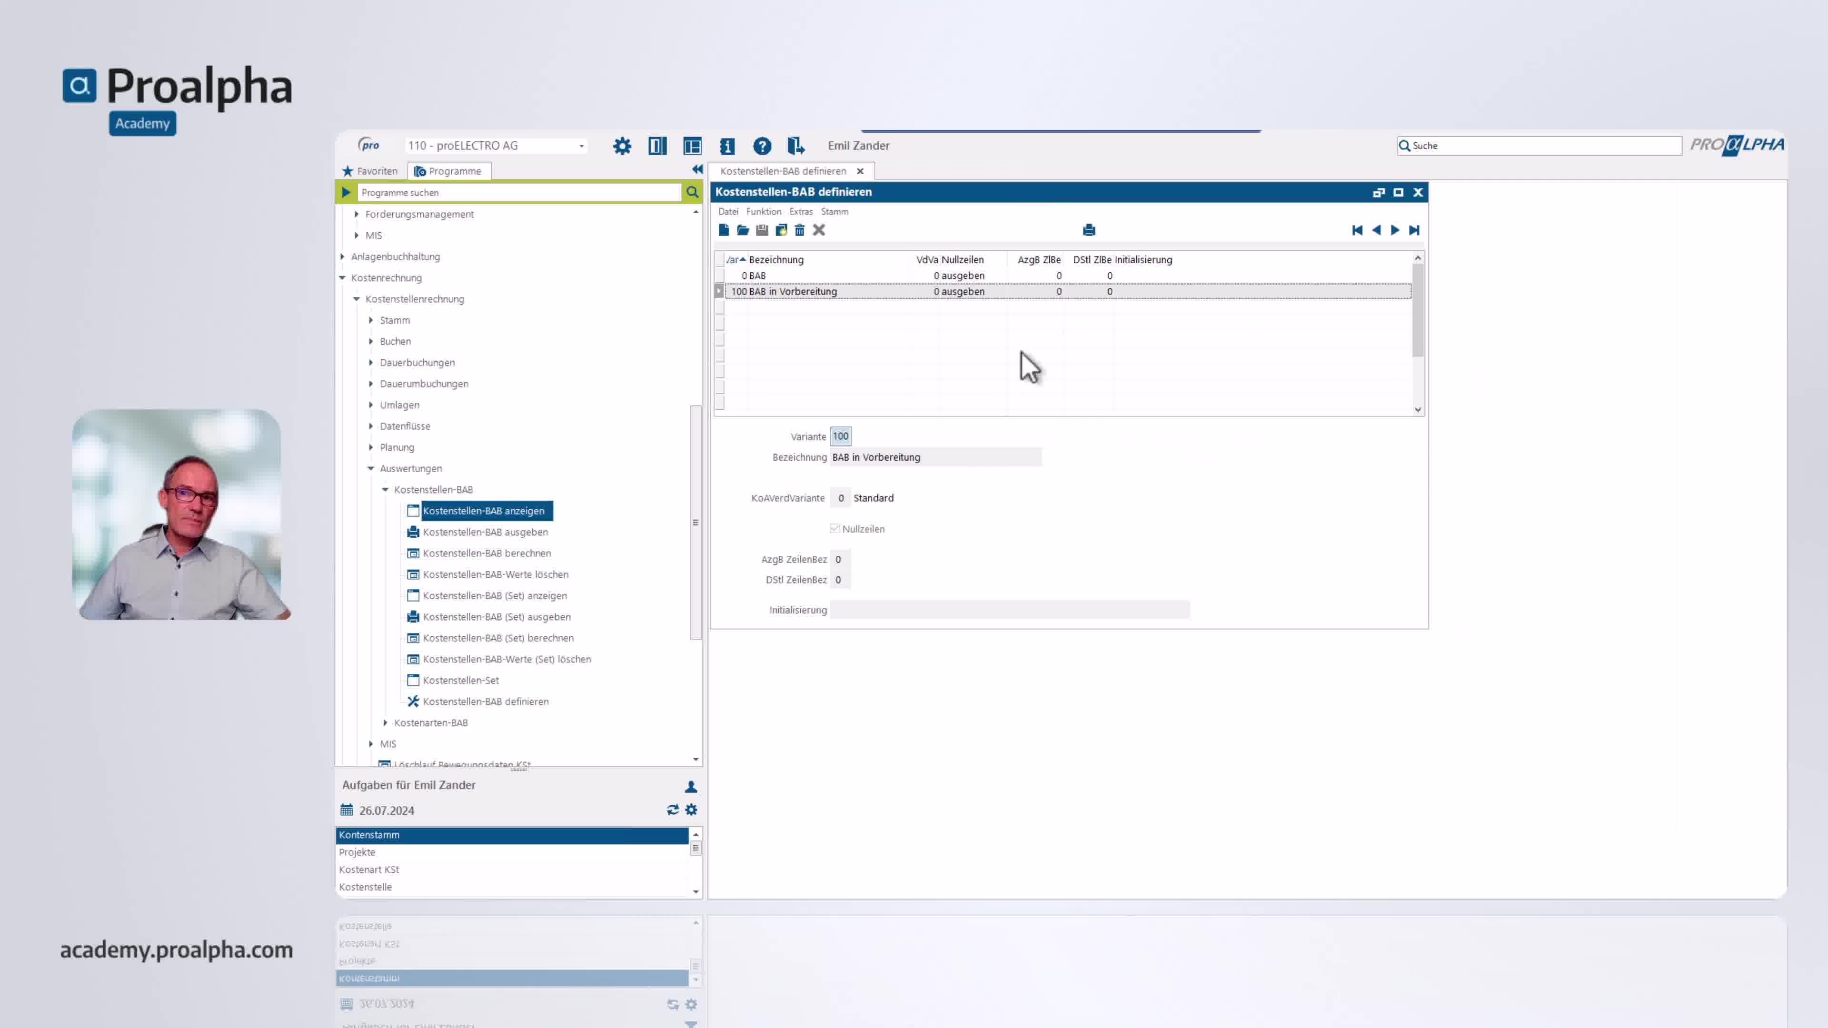This screenshot has width=1828, height=1028.
Task: Click the save diskette toolbar icon
Action: coord(762,230)
